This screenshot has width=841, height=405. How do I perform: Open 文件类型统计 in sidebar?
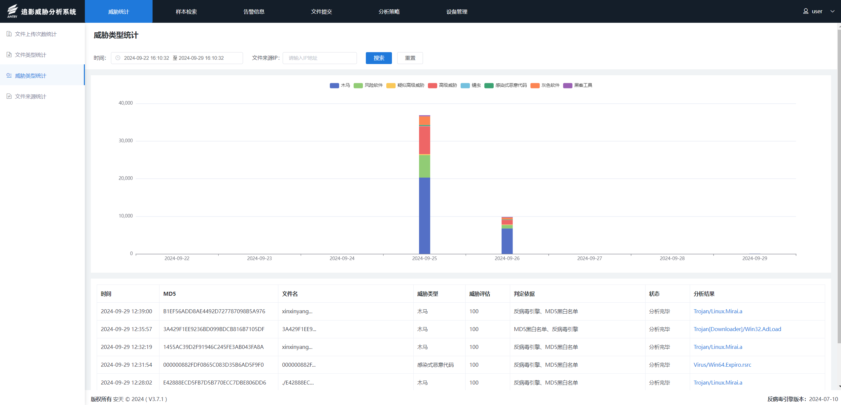(x=42, y=55)
